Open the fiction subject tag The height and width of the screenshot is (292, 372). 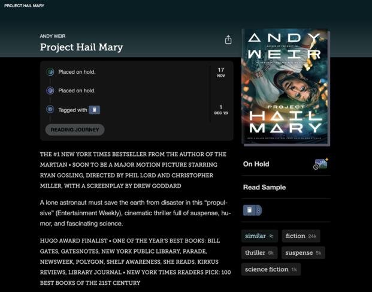tap(301, 236)
